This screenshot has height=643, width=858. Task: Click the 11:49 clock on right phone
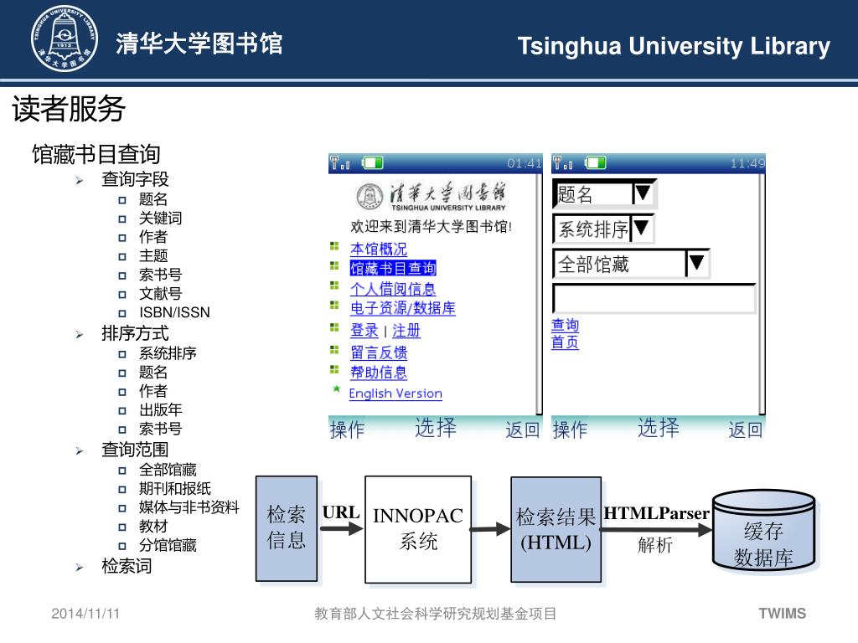[x=747, y=163]
